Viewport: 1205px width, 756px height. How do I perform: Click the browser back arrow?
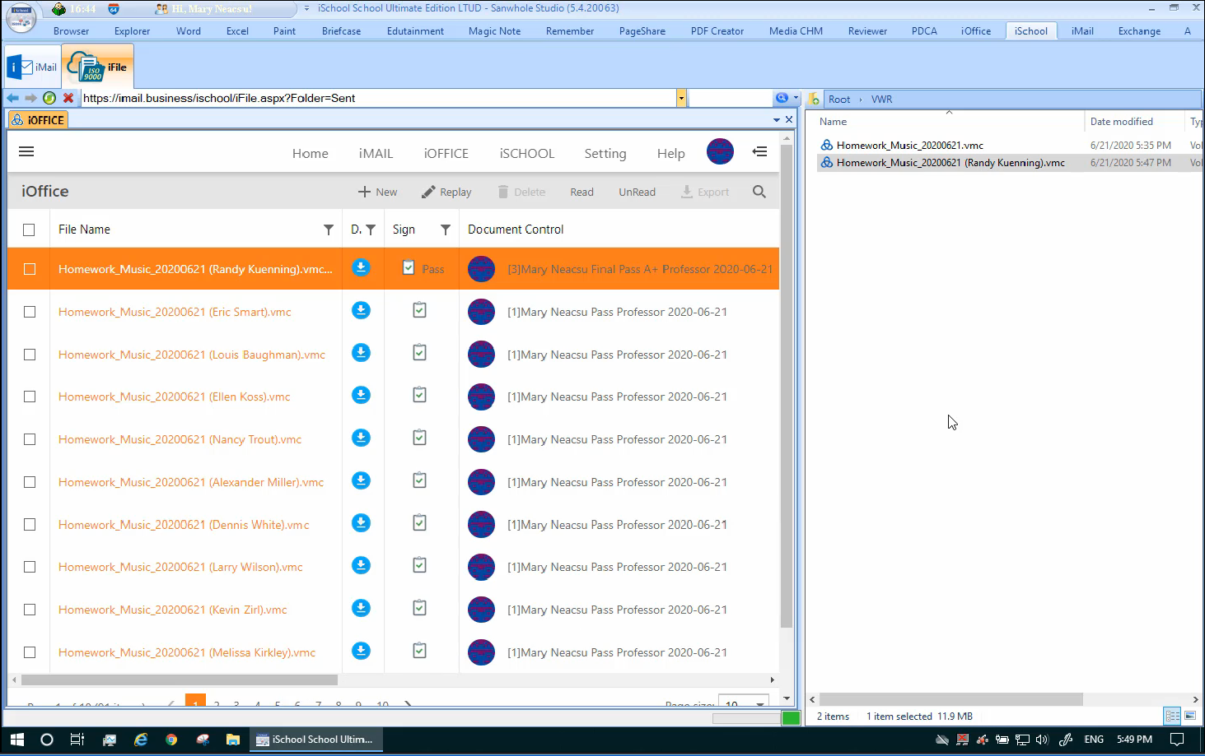point(12,98)
